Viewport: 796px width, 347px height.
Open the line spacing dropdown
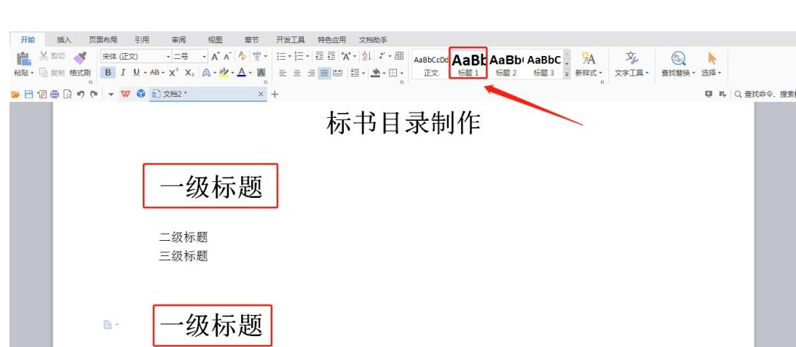pos(358,73)
